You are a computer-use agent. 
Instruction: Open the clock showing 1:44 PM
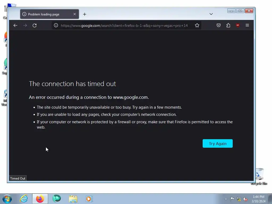point(258,199)
